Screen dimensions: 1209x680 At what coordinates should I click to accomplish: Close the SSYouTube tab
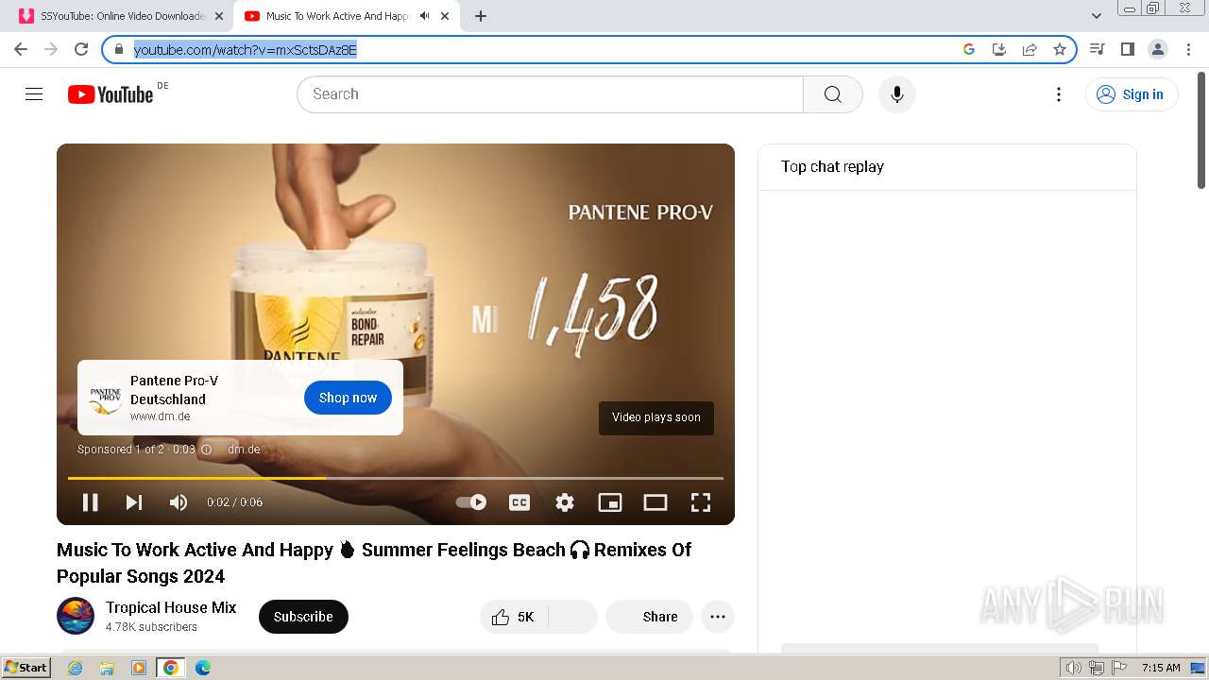pos(219,16)
